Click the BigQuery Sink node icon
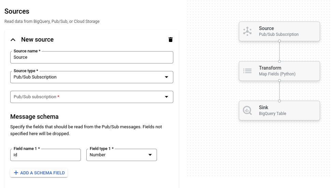 (x=247, y=111)
